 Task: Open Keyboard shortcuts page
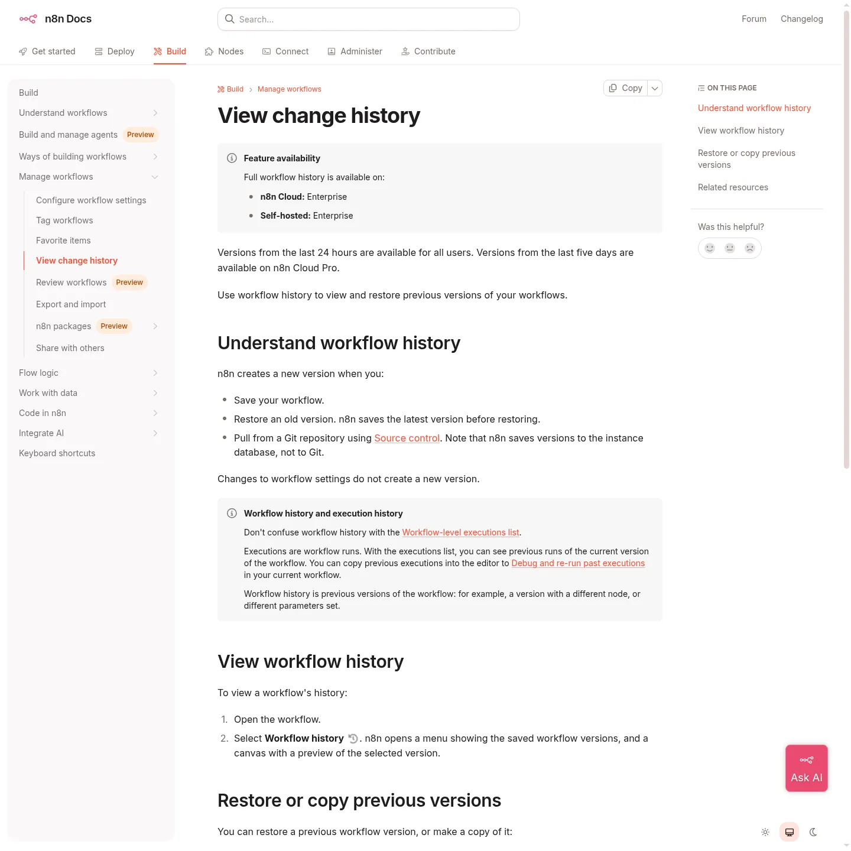pos(57,453)
